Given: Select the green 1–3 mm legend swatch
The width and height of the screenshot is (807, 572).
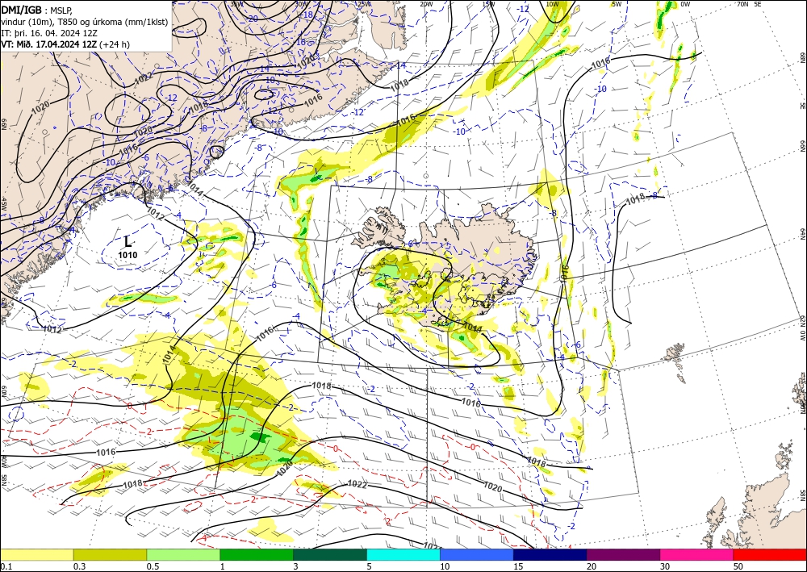Looking at the screenshot, I should coord(257,554).
